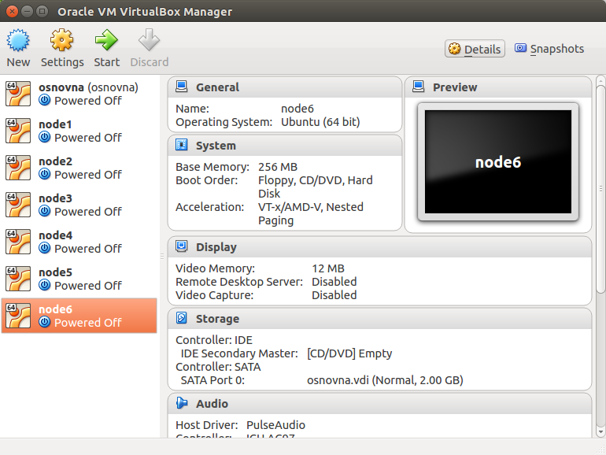Screen dimensions: 606x455
Task: Click the New virtual machine icon
Action: coord(18,40)
